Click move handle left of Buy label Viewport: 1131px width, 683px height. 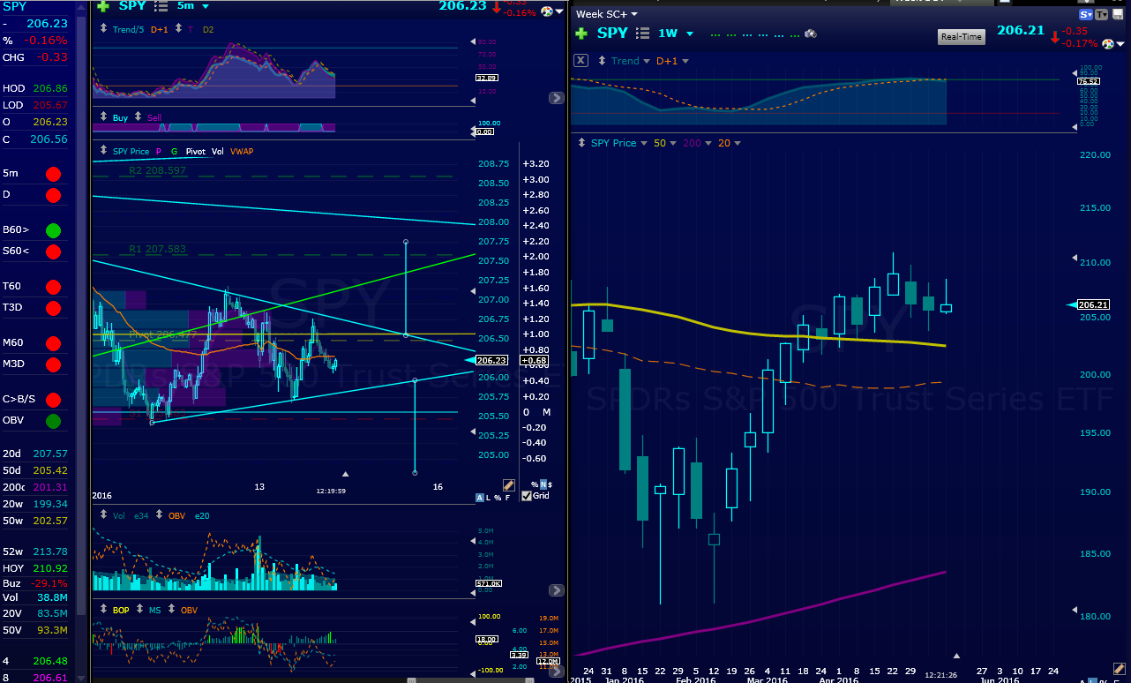[104, 116]
